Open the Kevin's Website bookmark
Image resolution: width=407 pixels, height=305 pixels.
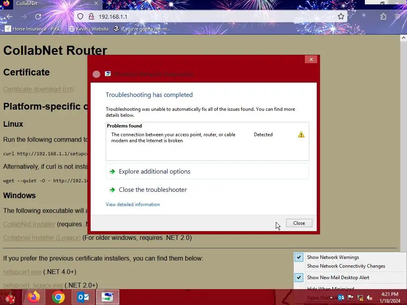[89, 29]
